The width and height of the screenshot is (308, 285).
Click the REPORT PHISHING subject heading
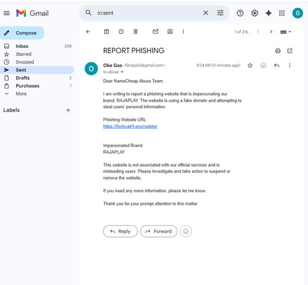(x=134, y=50)
